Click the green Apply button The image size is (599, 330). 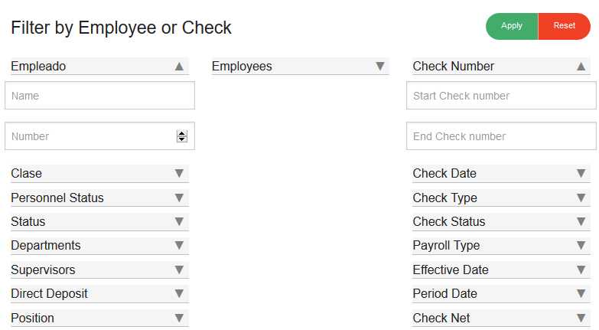(512, 26)
